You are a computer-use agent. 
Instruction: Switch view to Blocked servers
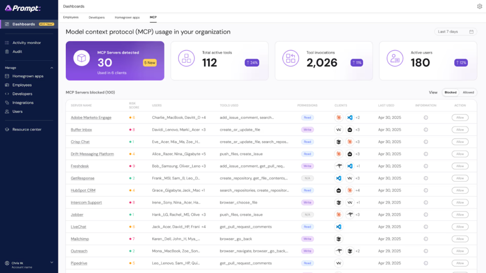point(450,92)
